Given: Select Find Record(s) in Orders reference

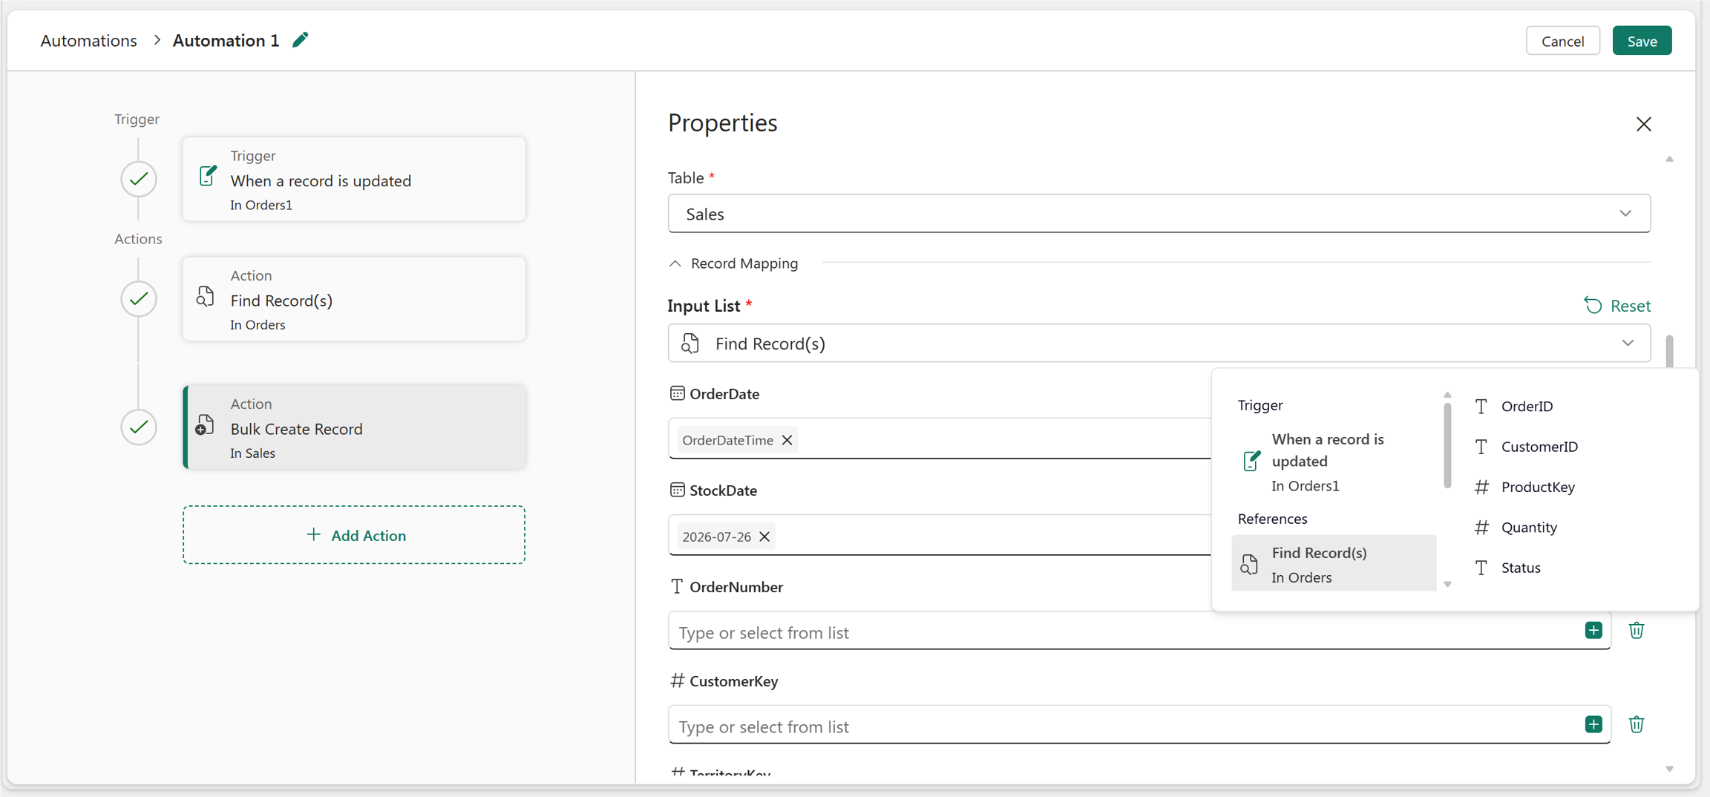Looking at the screenshot, I should coord(1334,564).
